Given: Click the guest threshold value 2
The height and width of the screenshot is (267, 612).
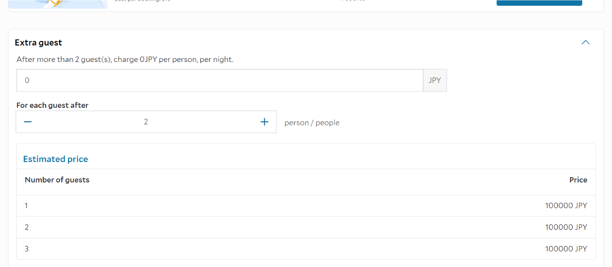Looking at the screenshot, I should (146, 122).
